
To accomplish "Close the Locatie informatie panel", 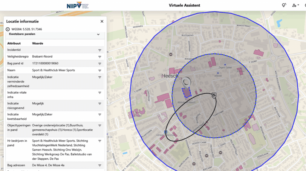I will [x=102, y=21].
